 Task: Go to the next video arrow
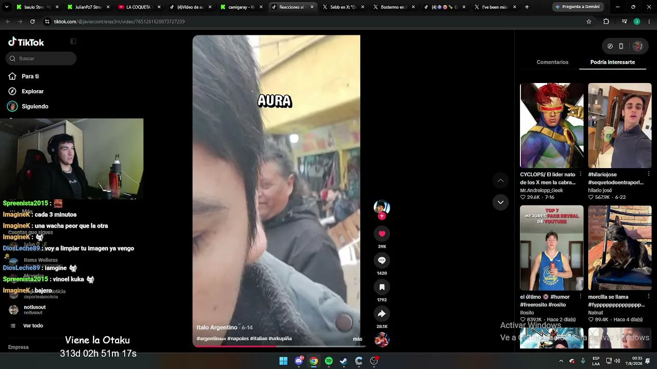500,202
